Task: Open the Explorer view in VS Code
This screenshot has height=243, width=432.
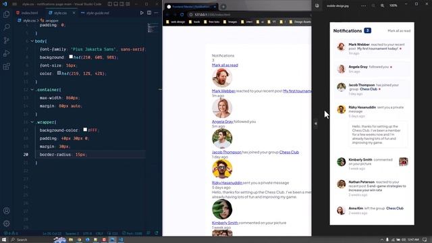Action: [6, 14]
